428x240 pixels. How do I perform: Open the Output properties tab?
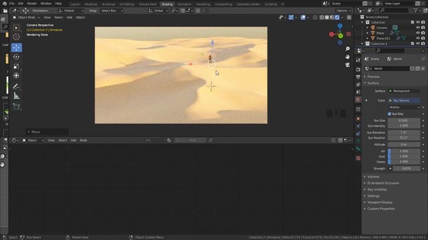tap(358, 77)
